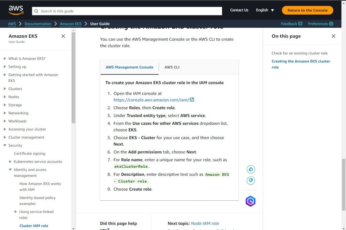Open Identity-based policy examples page

(38, 201)
